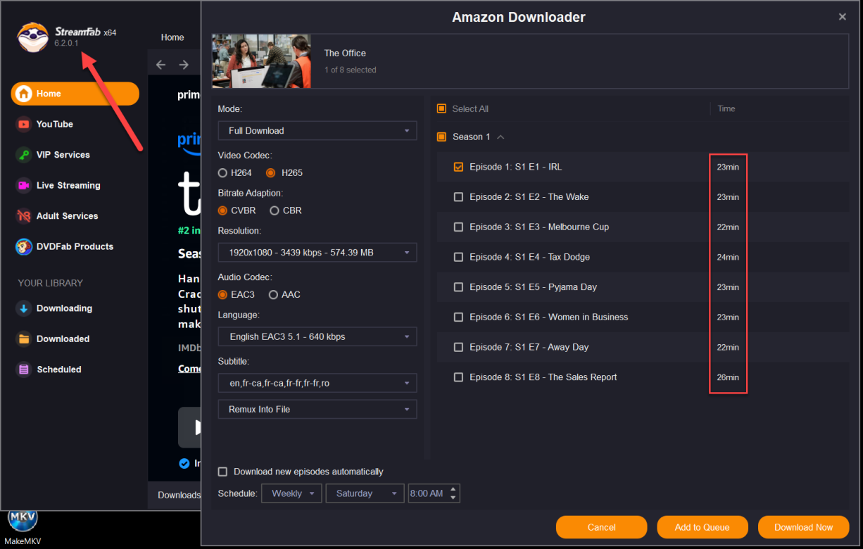Click the DVDFab Products icon
This screenshot has height=549, width=863.
24,246
